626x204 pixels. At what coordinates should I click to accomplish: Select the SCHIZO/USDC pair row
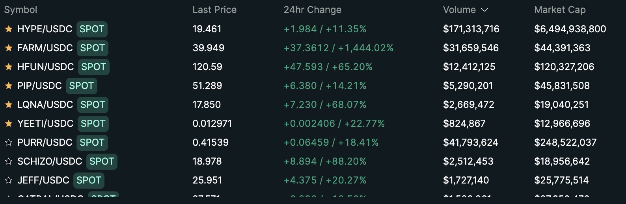point(313,161)
